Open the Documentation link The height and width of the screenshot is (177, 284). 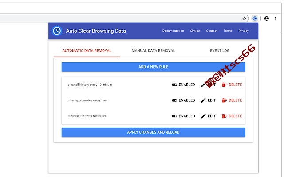pyautogui.click(x=173, y=31)
